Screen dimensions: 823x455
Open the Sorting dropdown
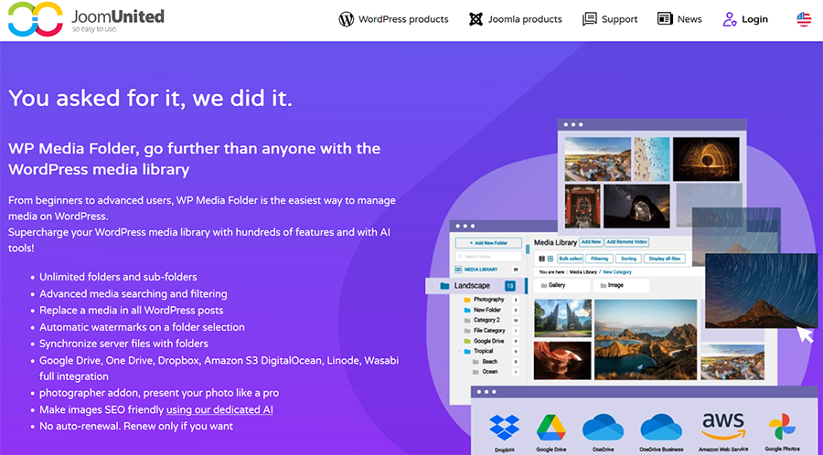point(628,259)
